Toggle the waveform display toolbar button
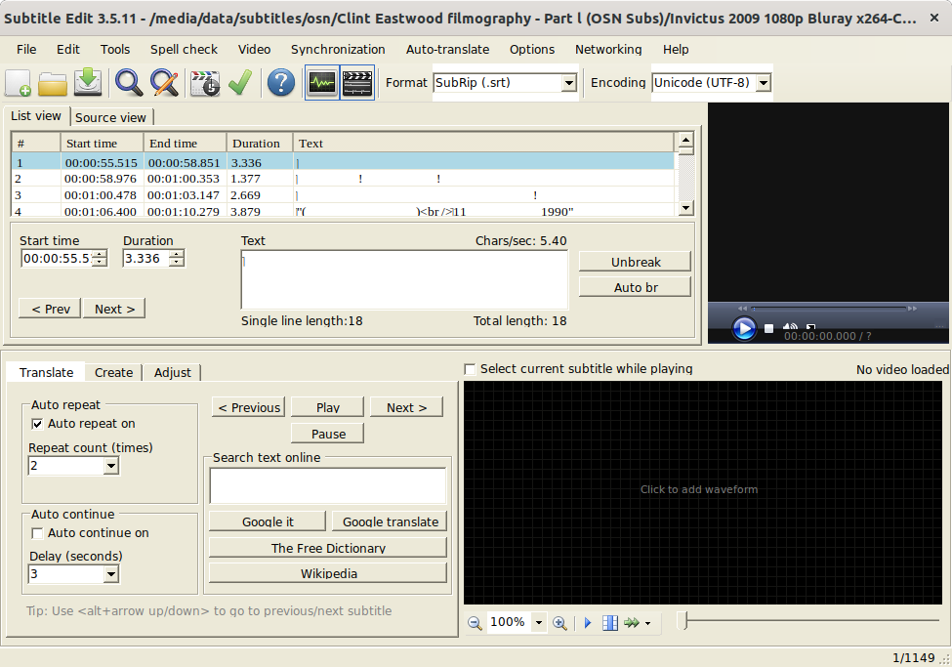952x667 pixels. 321,84
